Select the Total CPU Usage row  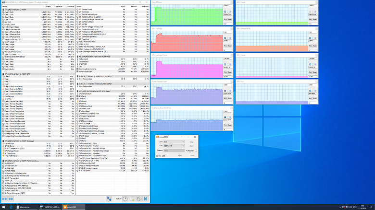(38, 54)
